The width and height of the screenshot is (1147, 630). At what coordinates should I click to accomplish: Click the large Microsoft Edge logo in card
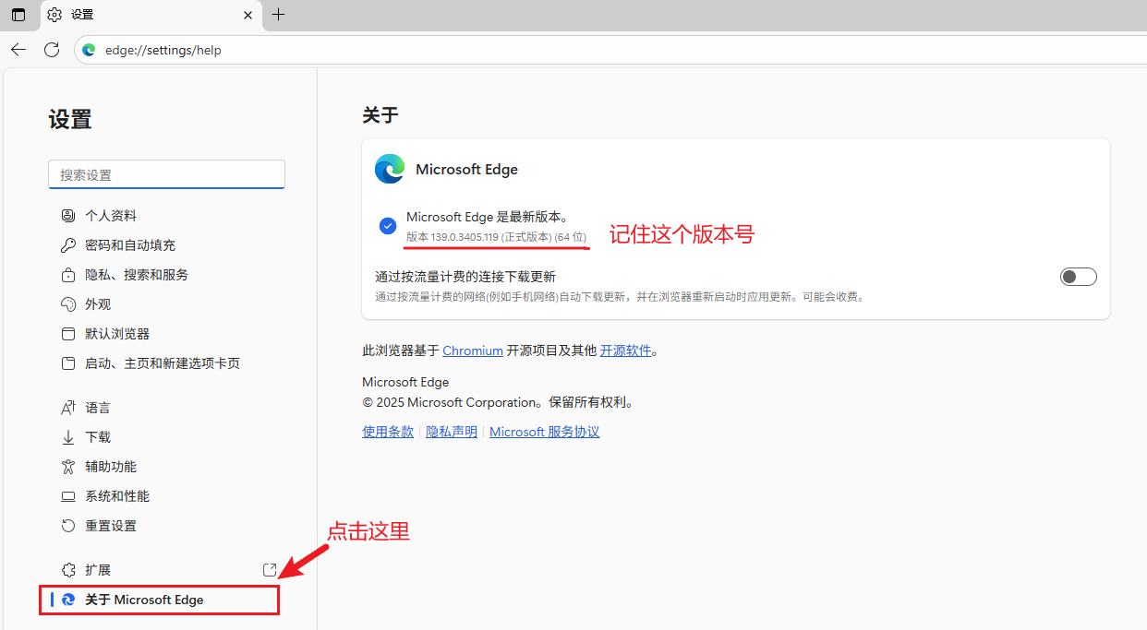pos(390,169)
